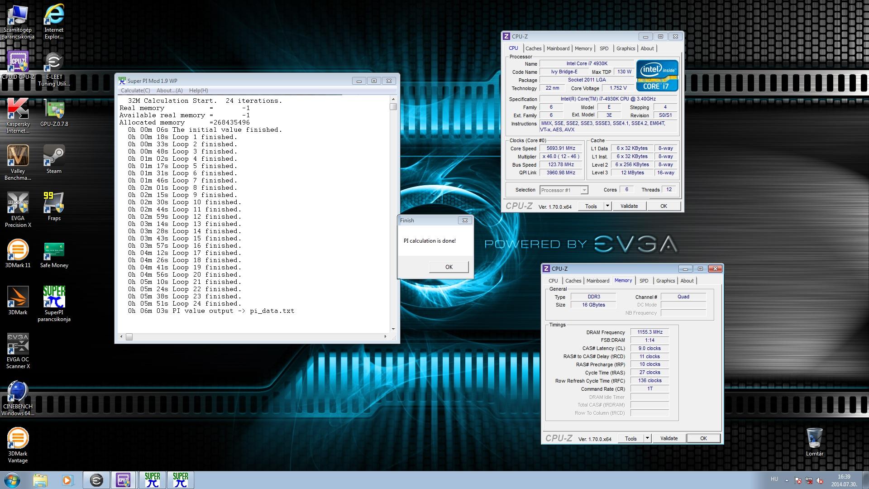Open SuperPI parancsikonja desktop icon
Viewport: 869px width, 489px height.
point(54,304)
